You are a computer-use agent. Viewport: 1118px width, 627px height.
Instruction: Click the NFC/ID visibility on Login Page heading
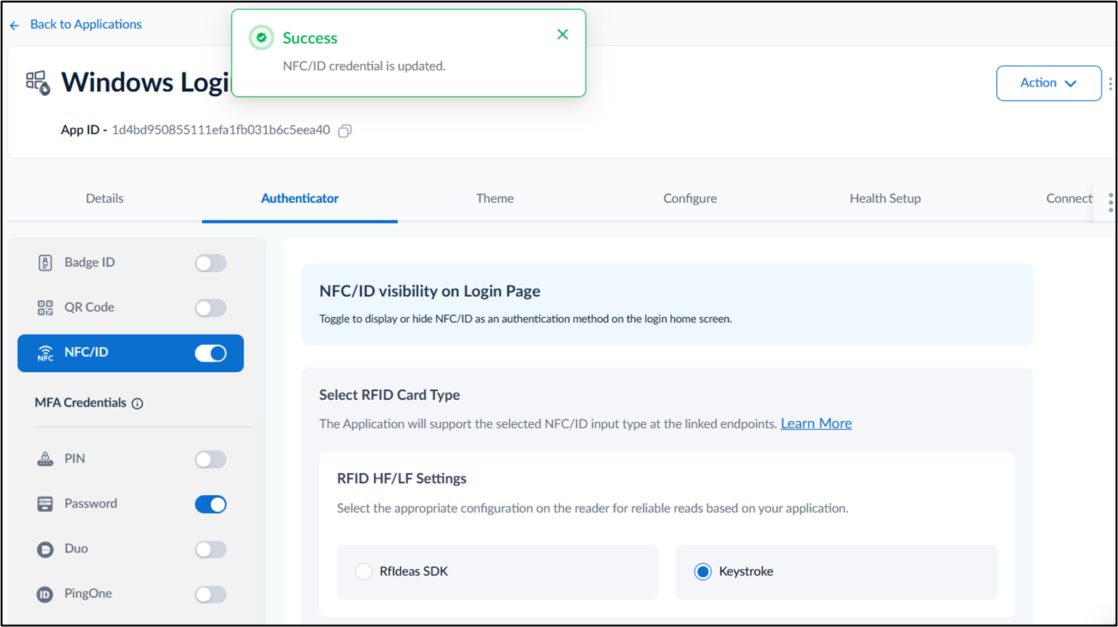(x=430, y=291)
